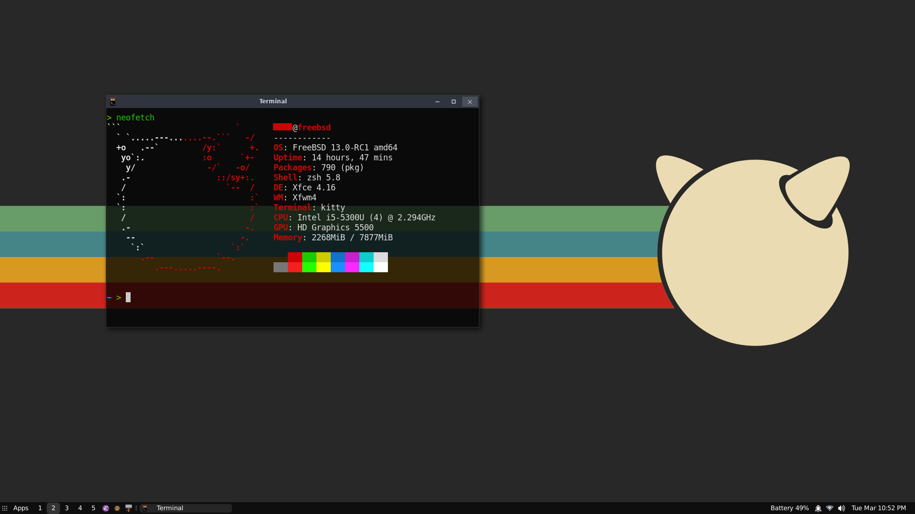The height and width of the screenshot is (514, 915).
Task: Click the DE: Xfce 4.16 line
Action: [x=305, y=188]
